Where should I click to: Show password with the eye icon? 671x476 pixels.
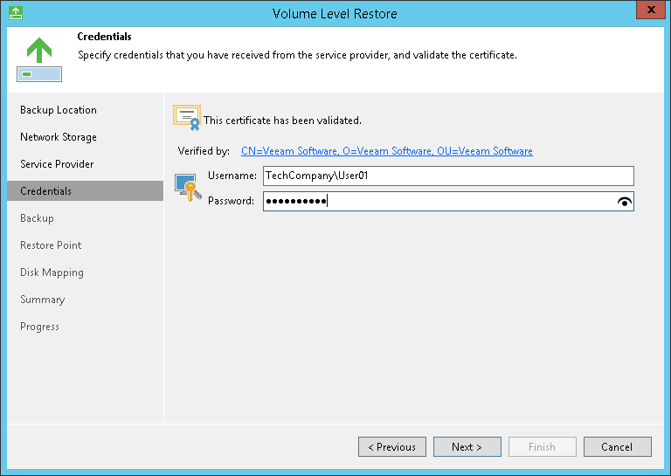(x=624, y=202)
